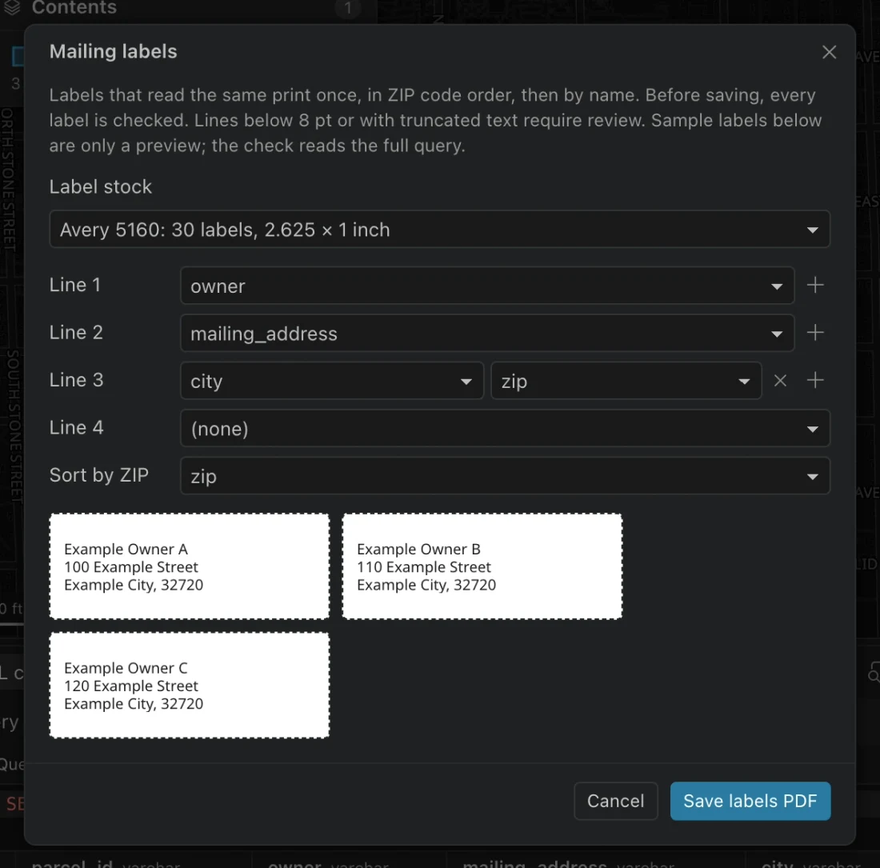880x868 pixels.
Task: Remove the zip field from Line 3
Action: tap(780, 381)
